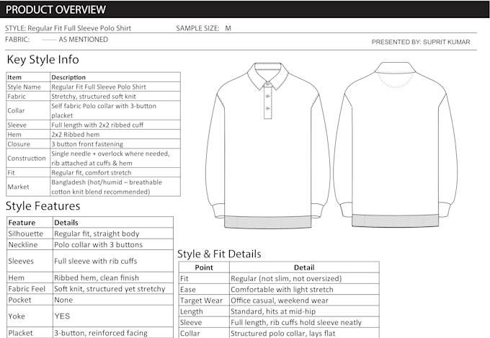Click the "Style Features" heading
490x338 pixels.
pyautogui.click(x=43, y=205)
